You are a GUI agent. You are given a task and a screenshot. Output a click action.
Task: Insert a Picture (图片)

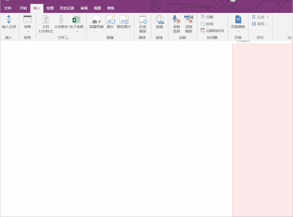111,22
